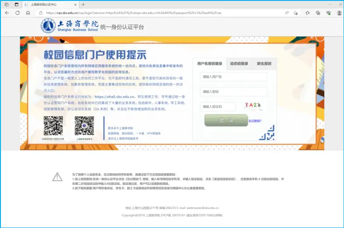The width and height of the screenshot is (344, 228).
Task: Open the workspaces icon in the title bar
Action: point(7,4)
